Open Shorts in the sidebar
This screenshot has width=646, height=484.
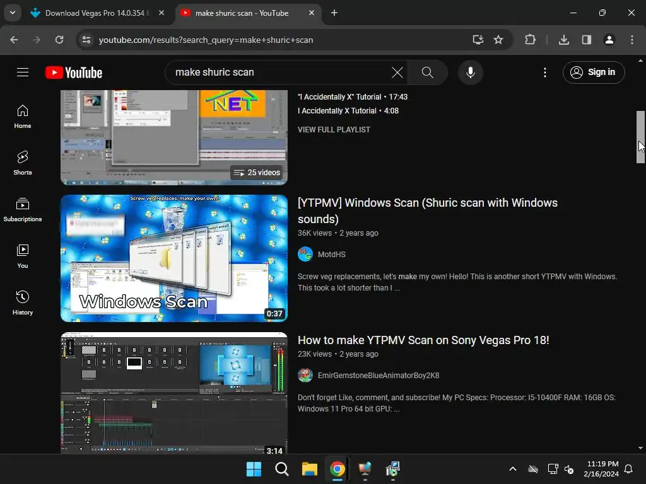point(23,163)
